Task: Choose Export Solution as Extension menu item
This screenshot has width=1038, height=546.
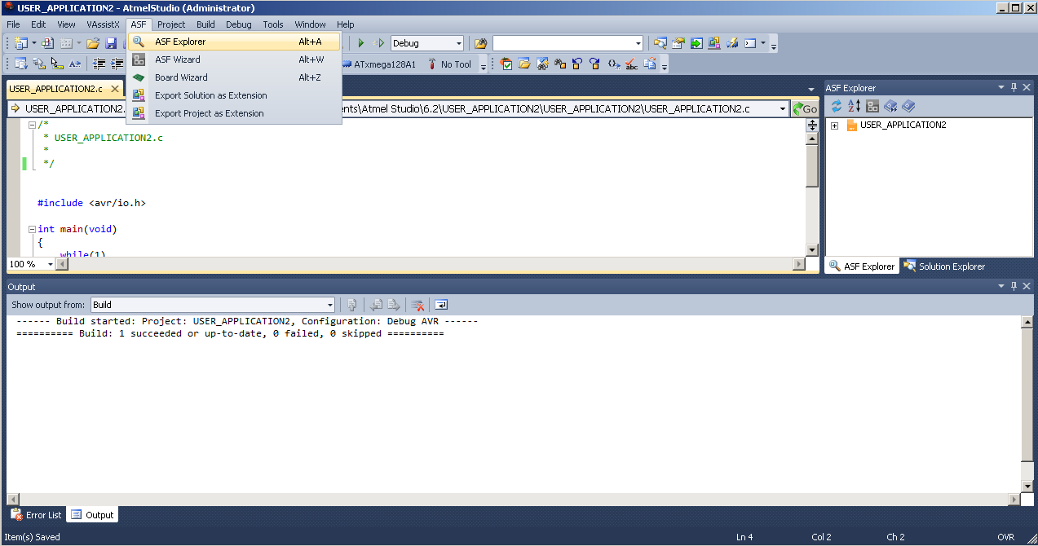Action: pyautogui.click(x=234, y=95)
